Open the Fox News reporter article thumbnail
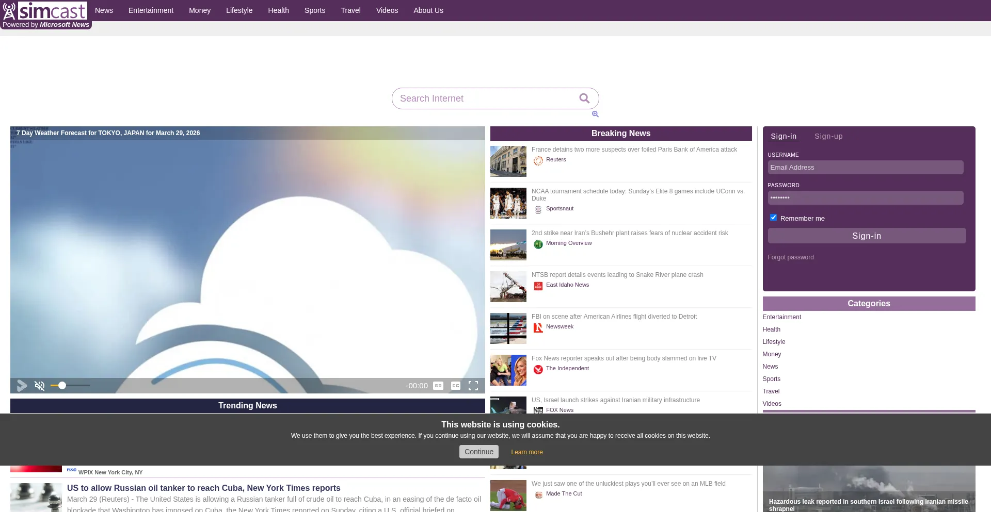This screenshot has width=991, height=512. click(508, 370)
